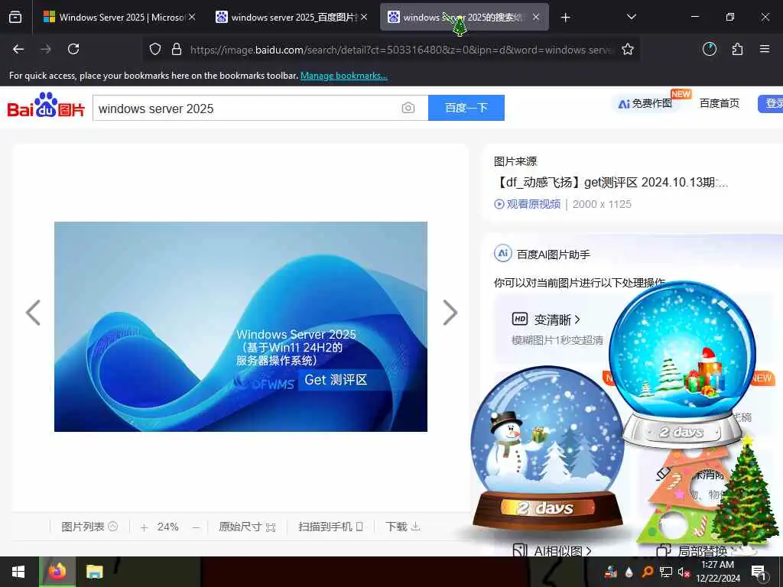Reload the current Baidu page

tap(73, 49)
